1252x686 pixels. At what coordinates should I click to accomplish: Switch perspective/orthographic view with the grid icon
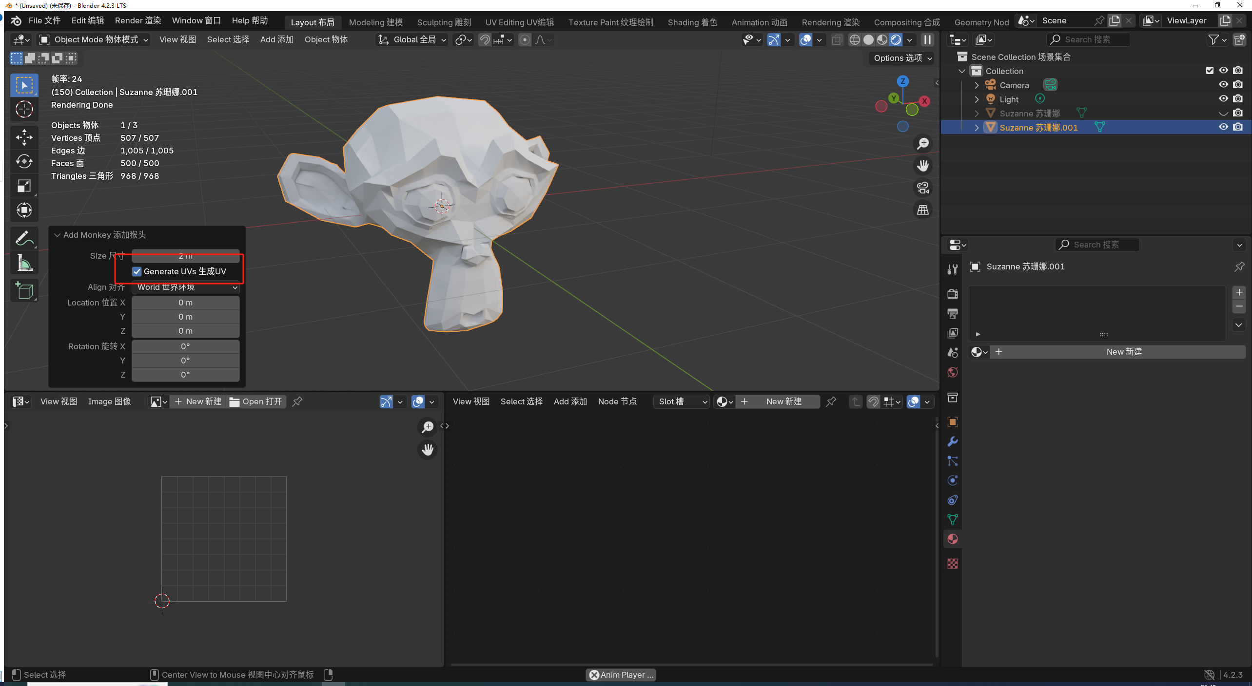pyautogui.click(x=923, y=210)
